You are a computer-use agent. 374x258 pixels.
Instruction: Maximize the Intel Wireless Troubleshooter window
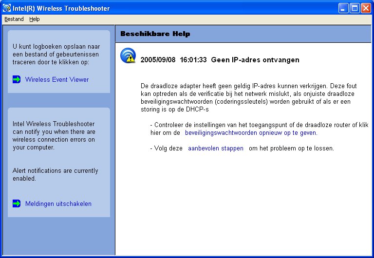click(355, 8)
